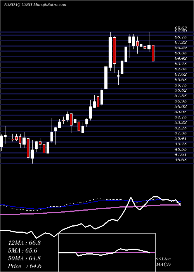
Task: Click the NASDAQ CASH MunafaSutra.com title
Action: [x=35, y=5]
